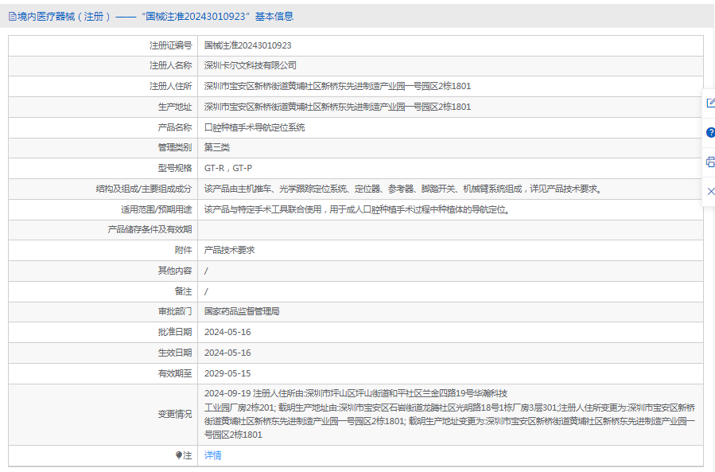Click the 附件 label
This screenshot has height=472, width=715.
click(183, 250)
